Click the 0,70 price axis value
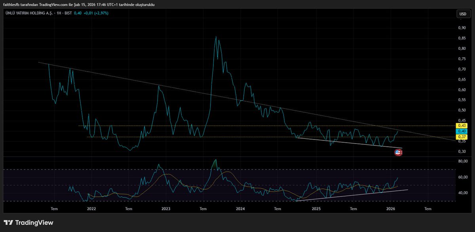Viewport: 475px width, 232px height. pyautogui.click(x=462, y=69)
